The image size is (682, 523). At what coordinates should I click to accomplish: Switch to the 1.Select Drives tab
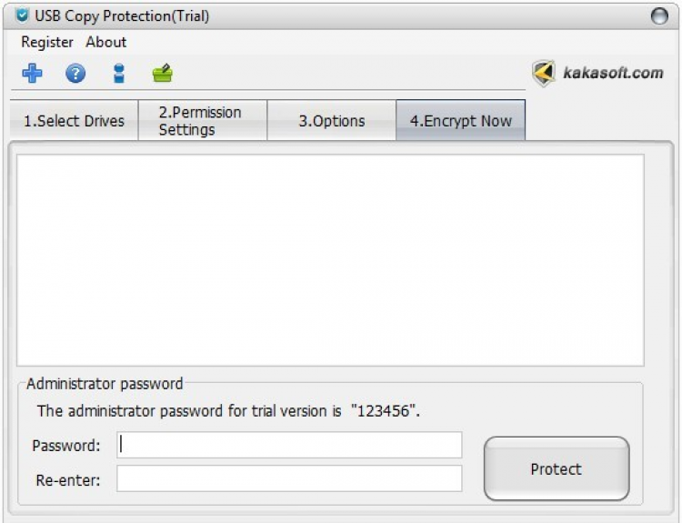click(74, 121)
